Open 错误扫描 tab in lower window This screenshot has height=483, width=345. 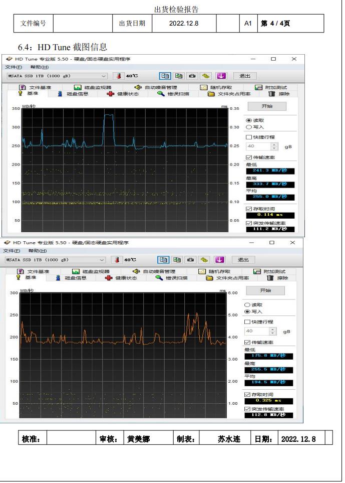[172, 278]
